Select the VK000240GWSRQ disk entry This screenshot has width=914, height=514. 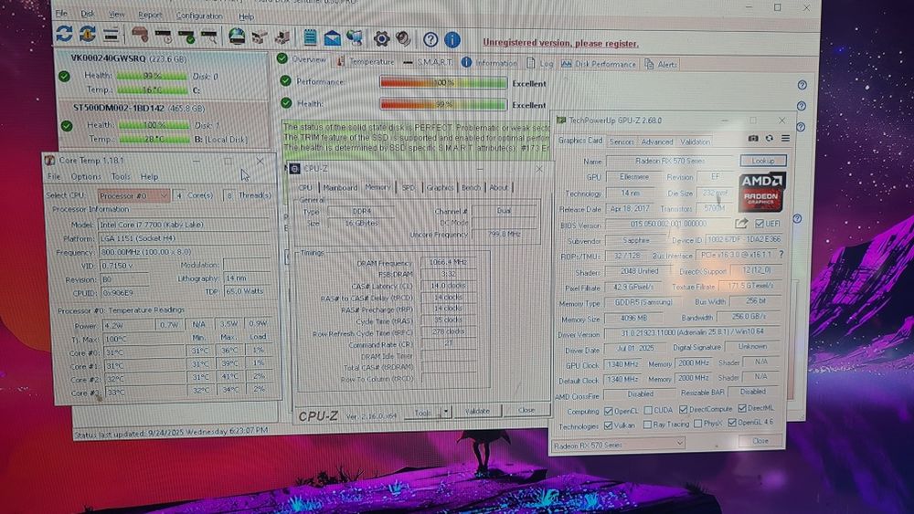(162, 75)
